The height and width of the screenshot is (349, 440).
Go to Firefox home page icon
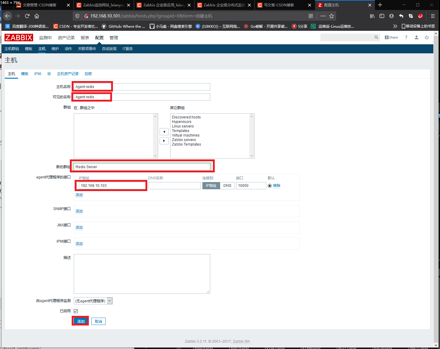(x=37, y=16)
